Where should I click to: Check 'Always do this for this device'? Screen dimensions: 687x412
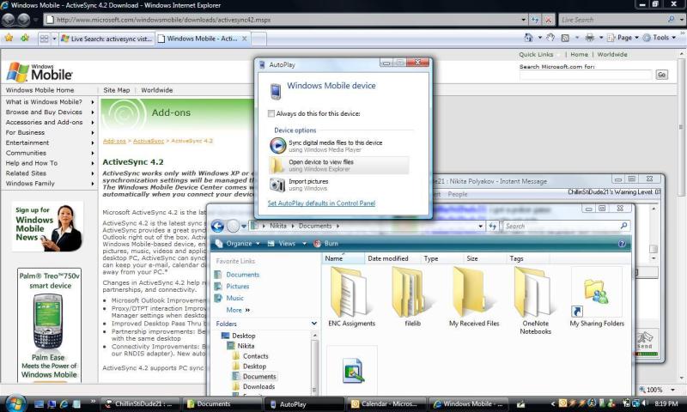[x=271, y=113]
